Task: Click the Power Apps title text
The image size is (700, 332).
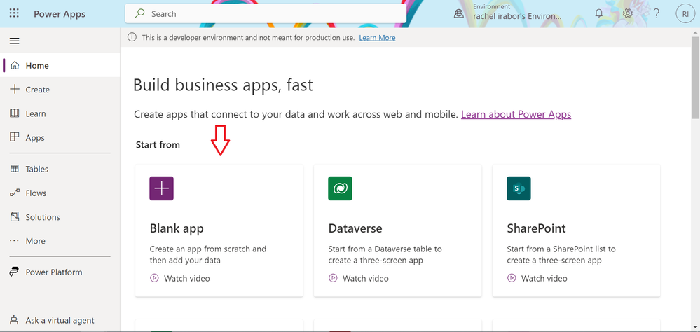Action: 60,14
